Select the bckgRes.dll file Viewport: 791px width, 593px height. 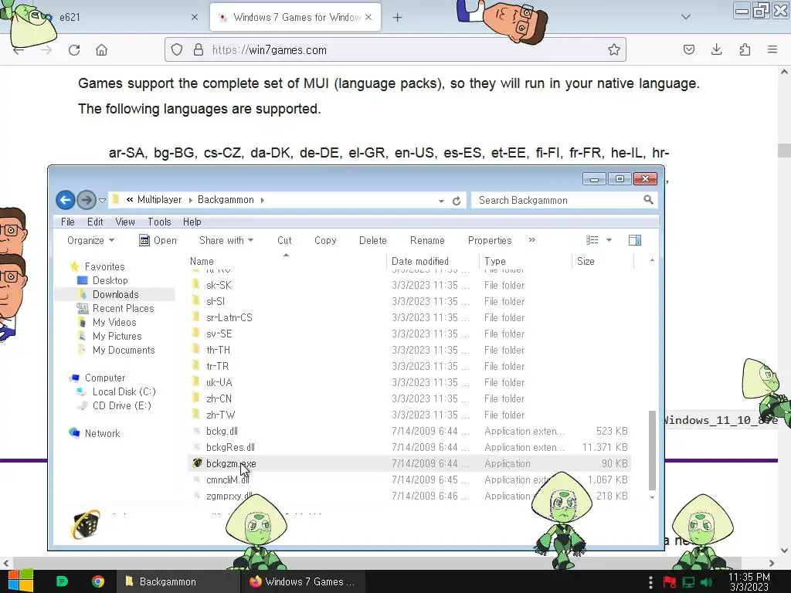pyautogui.click(x=409, y=447)
